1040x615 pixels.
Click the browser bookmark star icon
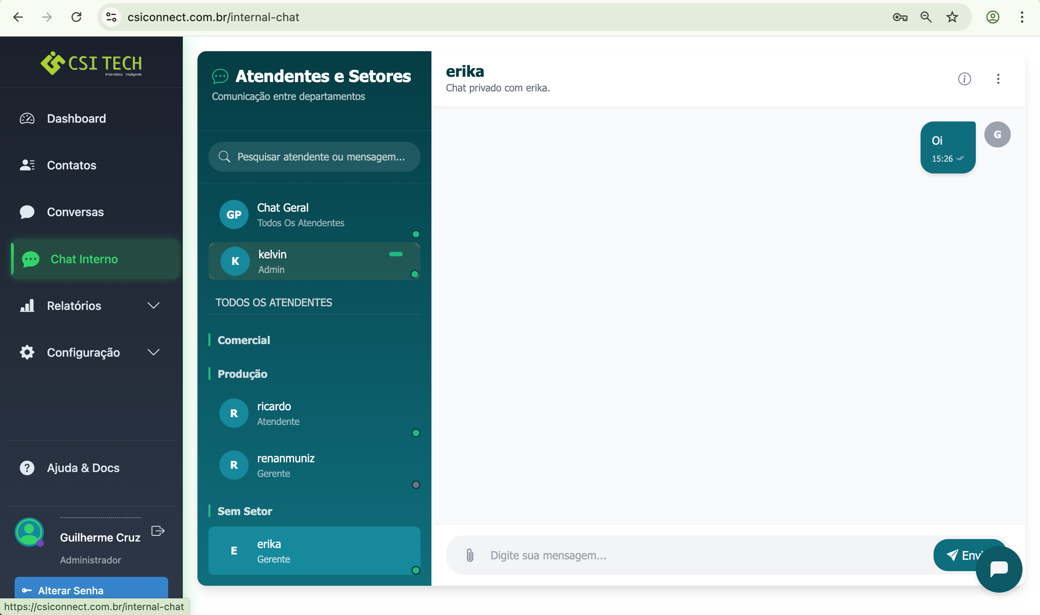click(952, 17)
